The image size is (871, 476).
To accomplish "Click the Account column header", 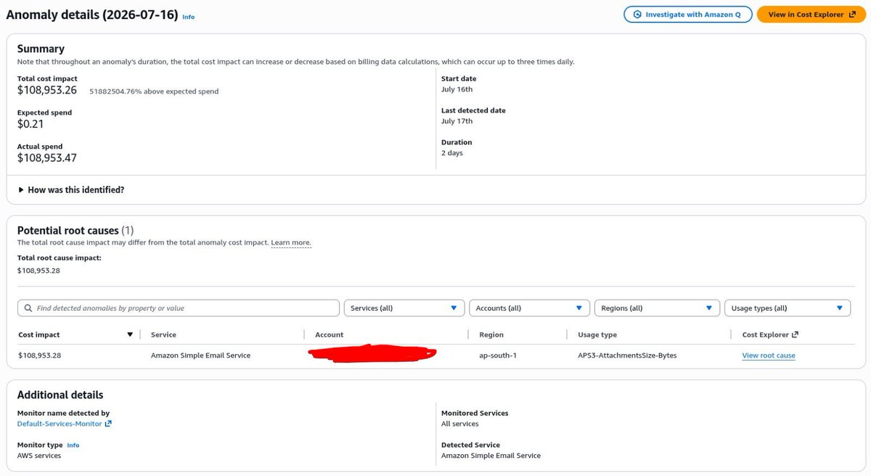I will [x=329, y=335].
